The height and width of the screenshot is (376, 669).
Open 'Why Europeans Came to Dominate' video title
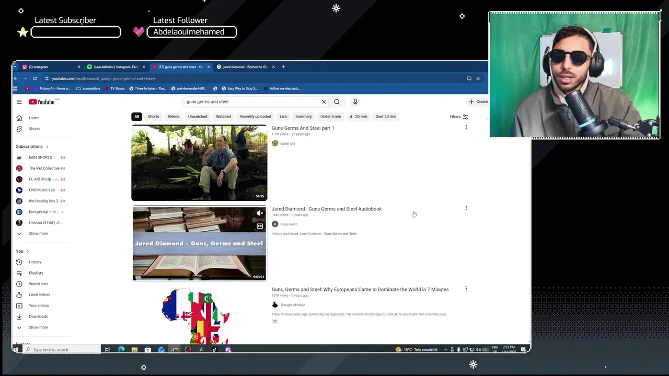[360, 289]
